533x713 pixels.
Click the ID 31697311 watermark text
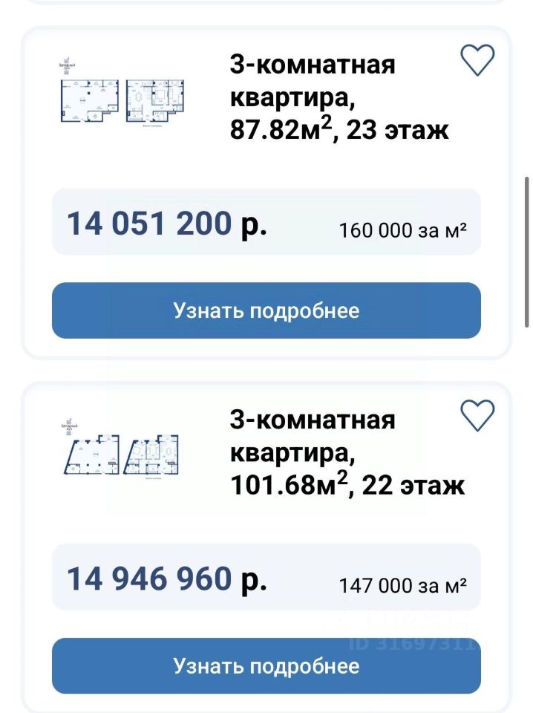pyautogui.click(x=411, y=643)
